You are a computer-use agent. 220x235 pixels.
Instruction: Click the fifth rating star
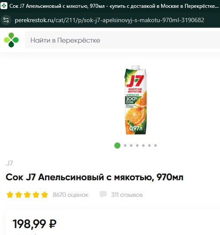click(45, 195)
